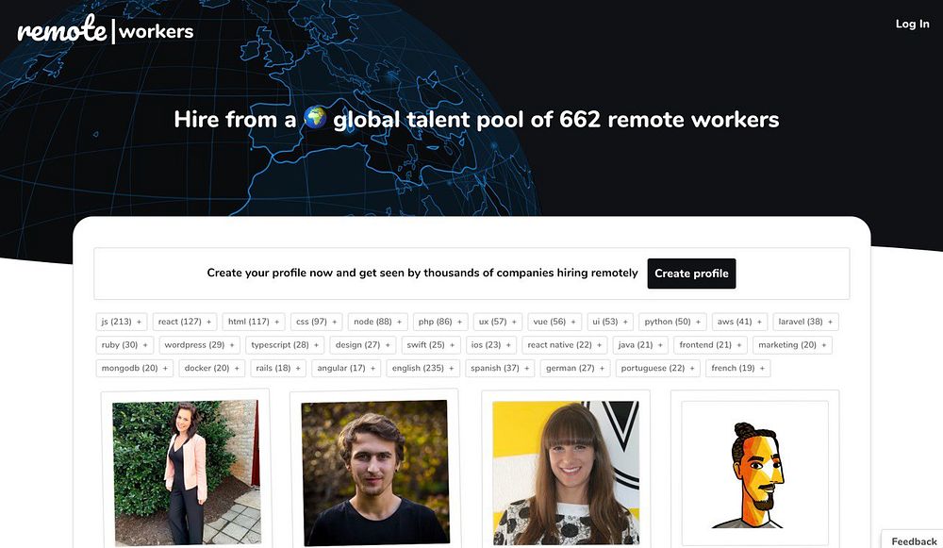
Task: Add the css (97) tag filter
Action: pyautogui.click(x=316, y=322)
